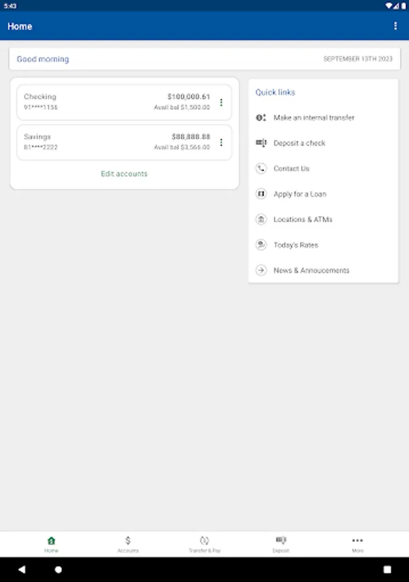
Task: Tap the Deposit a check icon
Action: (x=261, y=143)
